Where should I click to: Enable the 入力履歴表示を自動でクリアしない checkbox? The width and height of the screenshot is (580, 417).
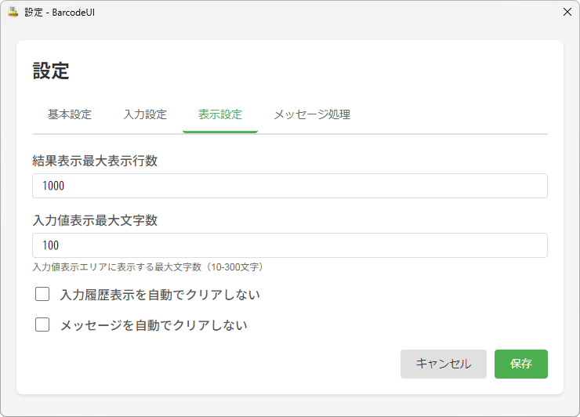[x=42, y=295]
